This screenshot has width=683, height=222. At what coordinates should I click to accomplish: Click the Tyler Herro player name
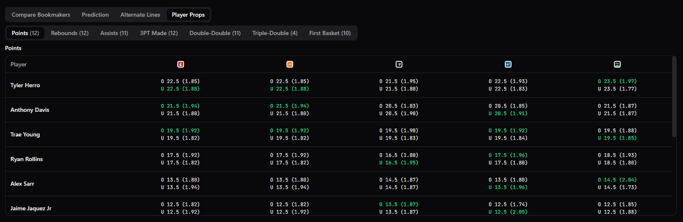25,85
